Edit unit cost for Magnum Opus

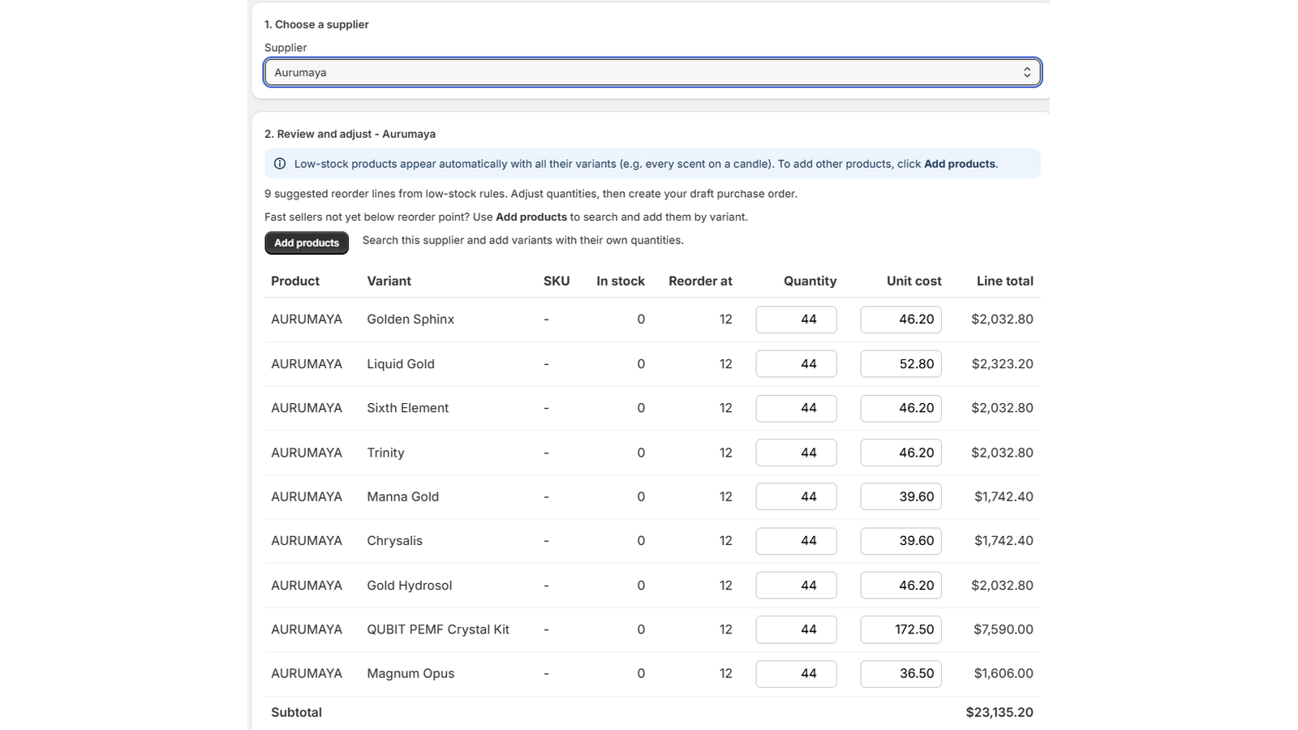pyautogui.click(x=900, y=673)
